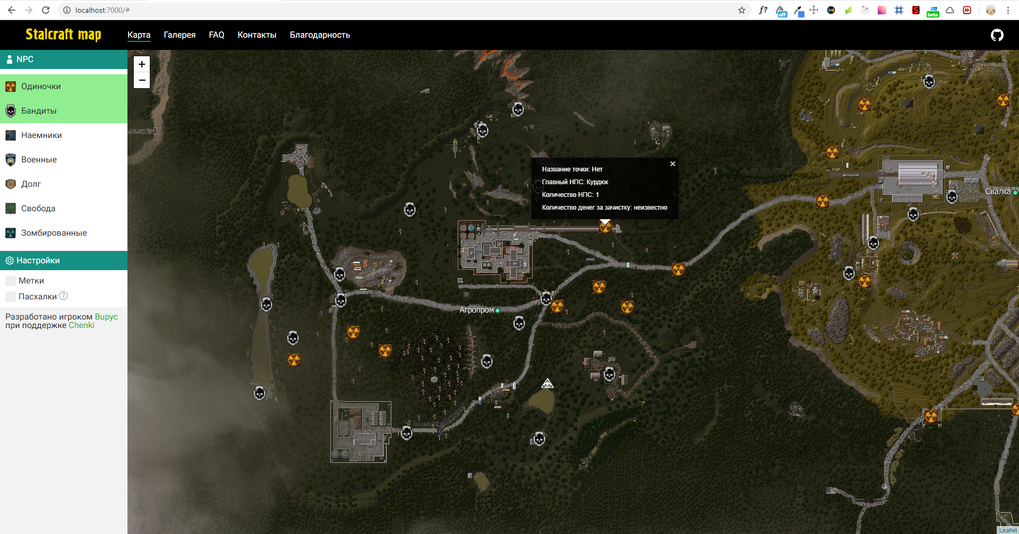Click the skull marker beside the southwest compound
Viewport: 1019px width, 534px height.
(407, 433)
